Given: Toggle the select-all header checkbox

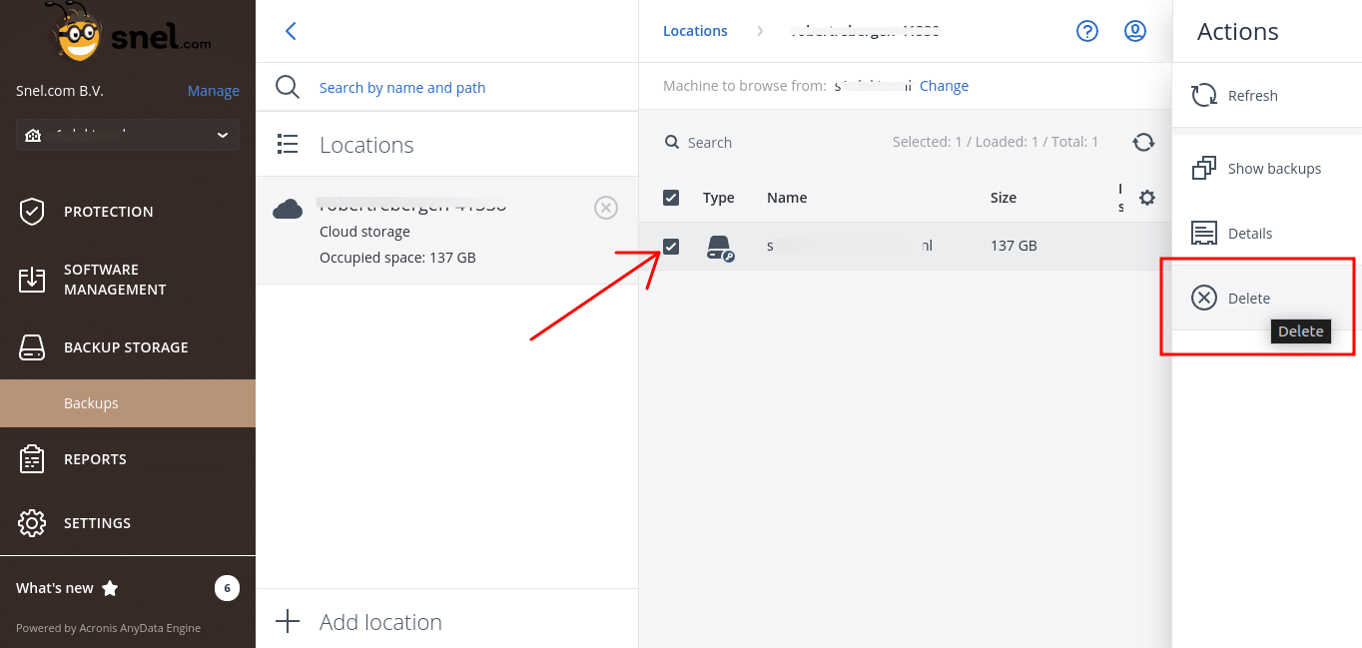Looking at the screenshot, I should click(x=671, y=198).
